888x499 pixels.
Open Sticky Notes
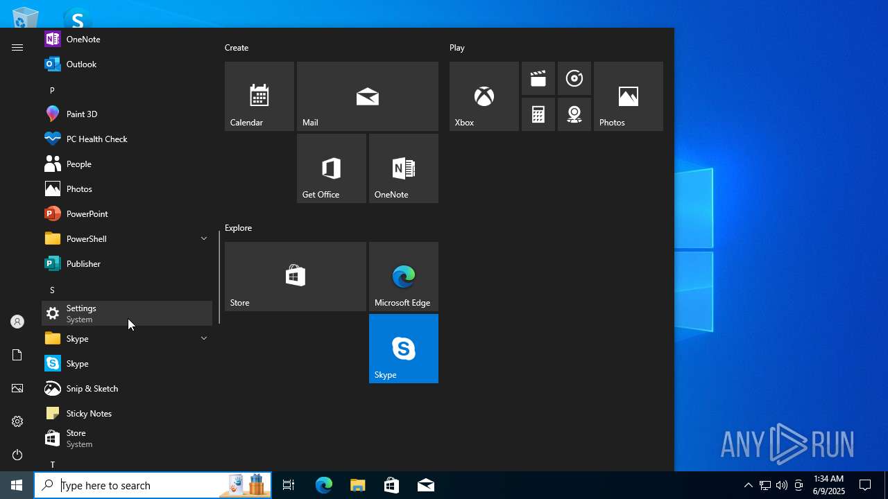[x=127, y=413]
